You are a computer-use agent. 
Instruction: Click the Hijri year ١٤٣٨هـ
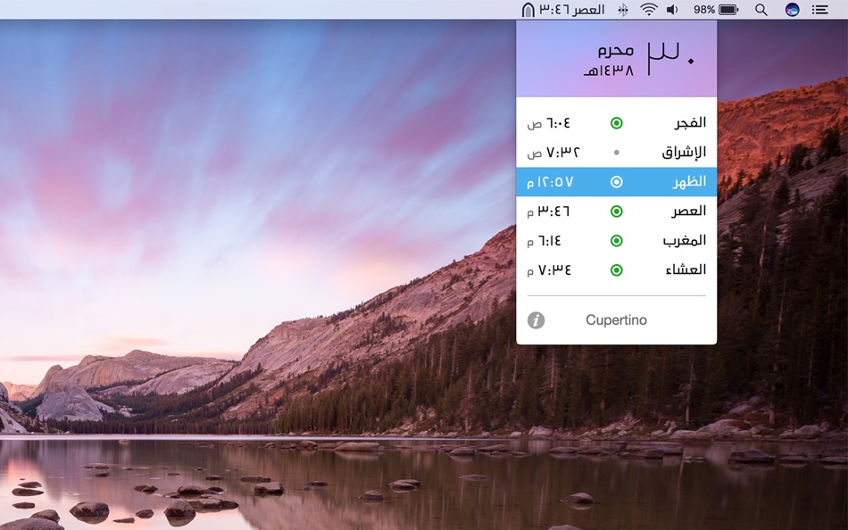609,70
